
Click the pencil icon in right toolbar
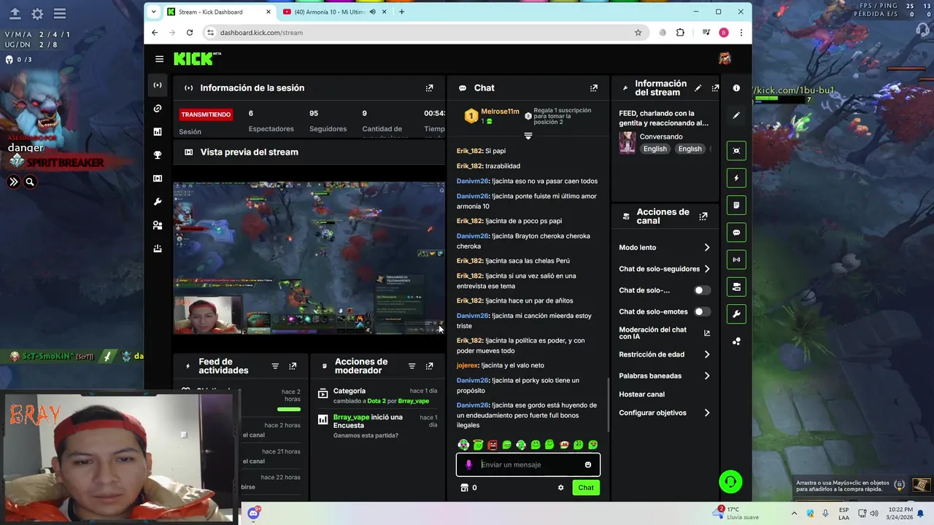tap(736, 115)
